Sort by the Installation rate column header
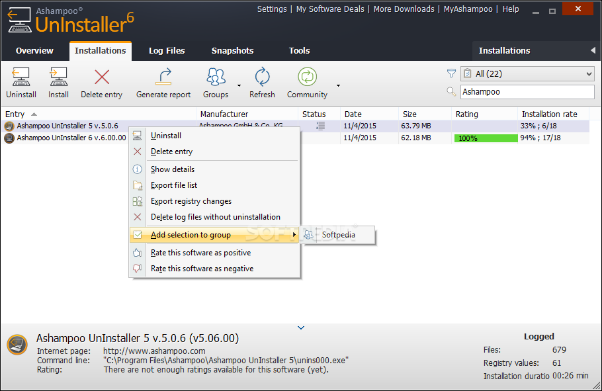 tap(554, 114)
